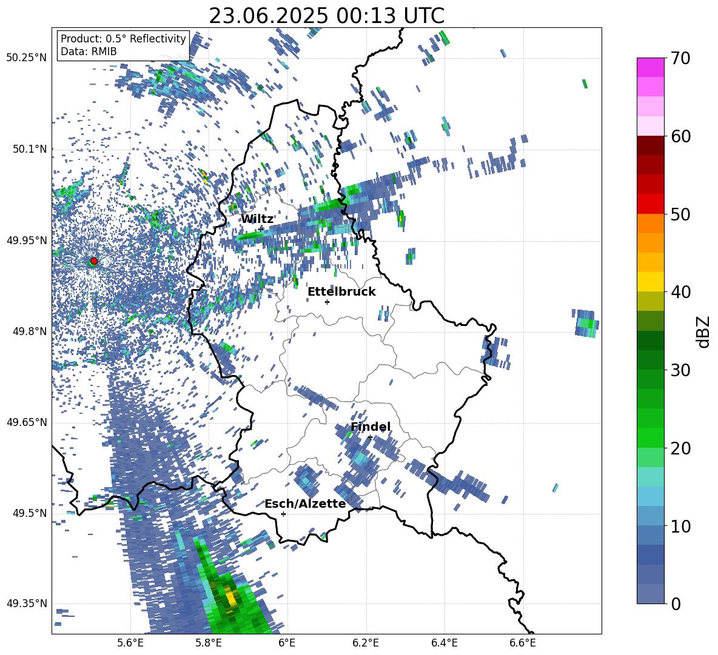Click the red radar site marker

(94, 261)
